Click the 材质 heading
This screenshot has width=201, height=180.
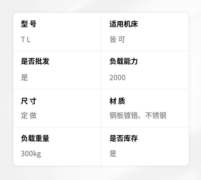pyautogui.click(x=117, y=101)
